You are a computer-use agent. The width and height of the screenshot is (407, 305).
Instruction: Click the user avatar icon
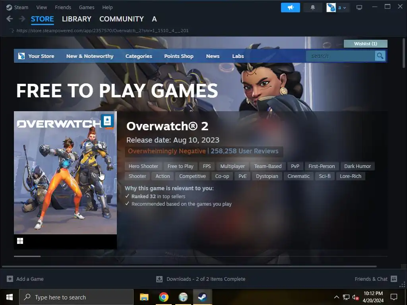tap(331, 8)
